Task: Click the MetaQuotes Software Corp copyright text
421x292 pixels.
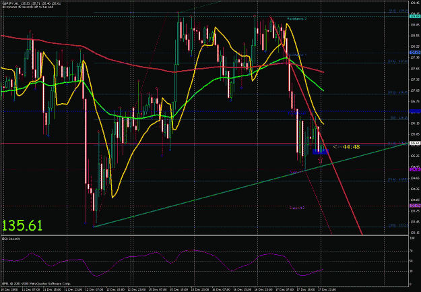Action: [36, 284]
